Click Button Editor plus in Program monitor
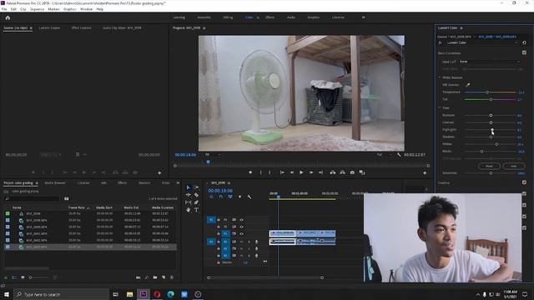Image resolution: width=534 pixels, height=300 pixels. pos(425,172)
